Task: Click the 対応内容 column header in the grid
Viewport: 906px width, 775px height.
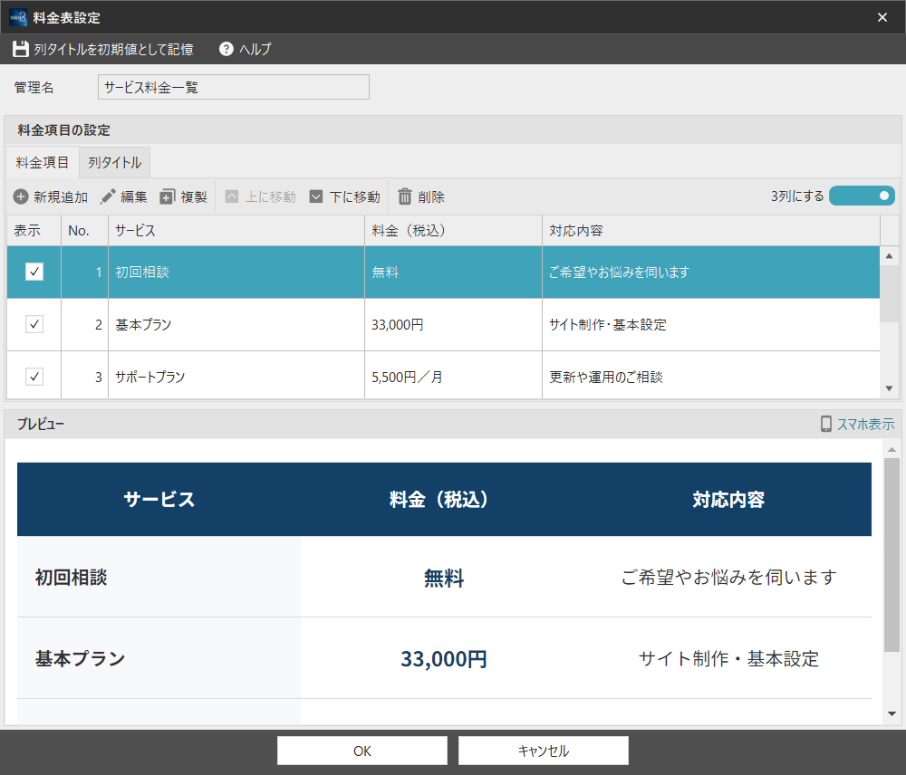Action: point(710,231)
